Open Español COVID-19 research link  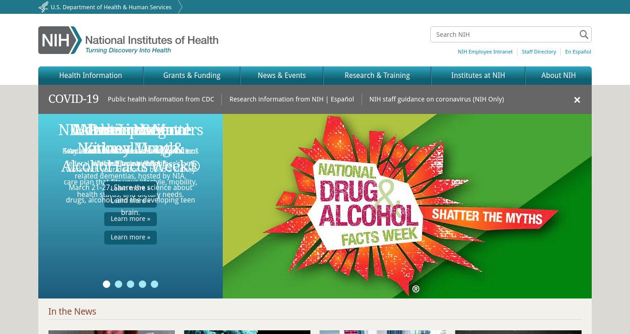(342, 99)
